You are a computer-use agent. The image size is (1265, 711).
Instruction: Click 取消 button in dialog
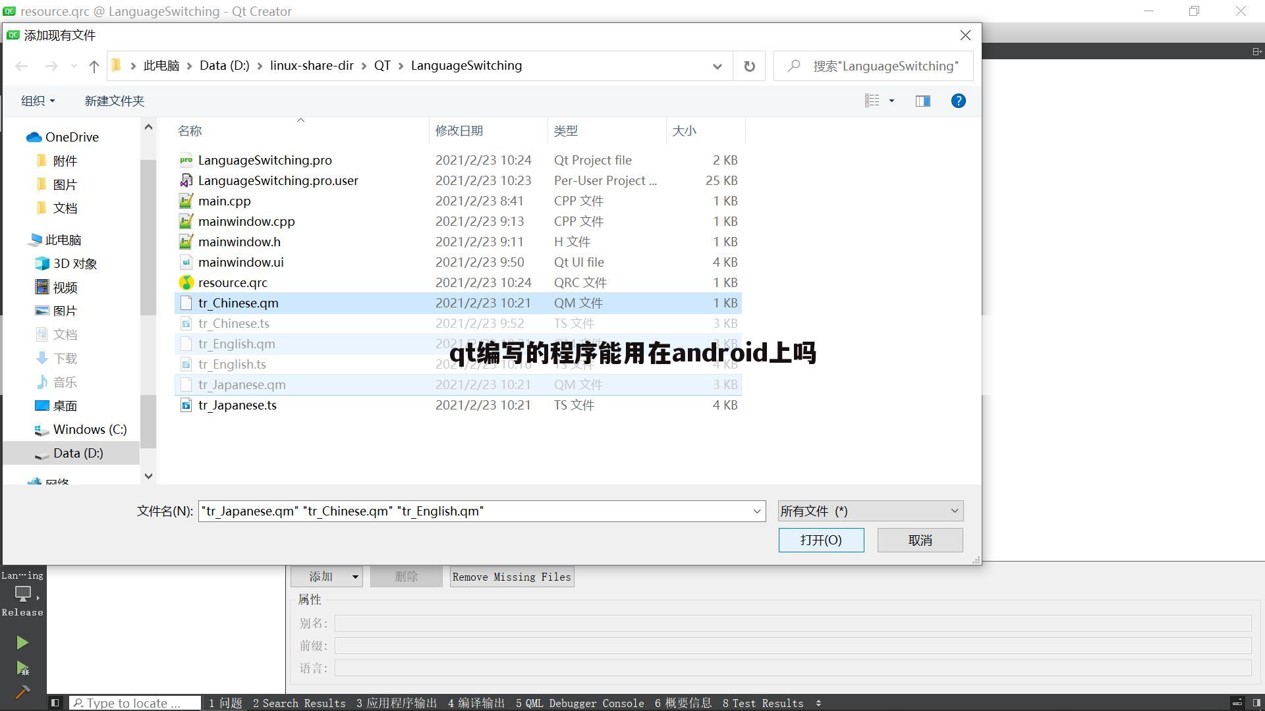coord(920,540)
